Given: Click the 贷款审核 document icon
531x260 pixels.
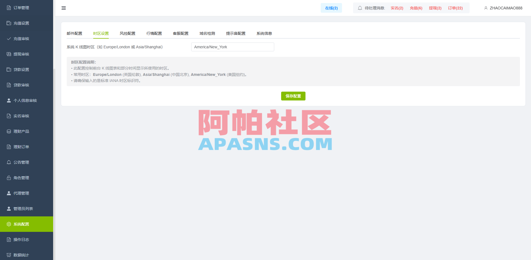Looking at the screenshot, I should (9, 85).
